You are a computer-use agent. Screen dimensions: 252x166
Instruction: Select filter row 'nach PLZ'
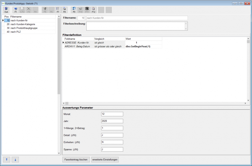coord(30,32)
